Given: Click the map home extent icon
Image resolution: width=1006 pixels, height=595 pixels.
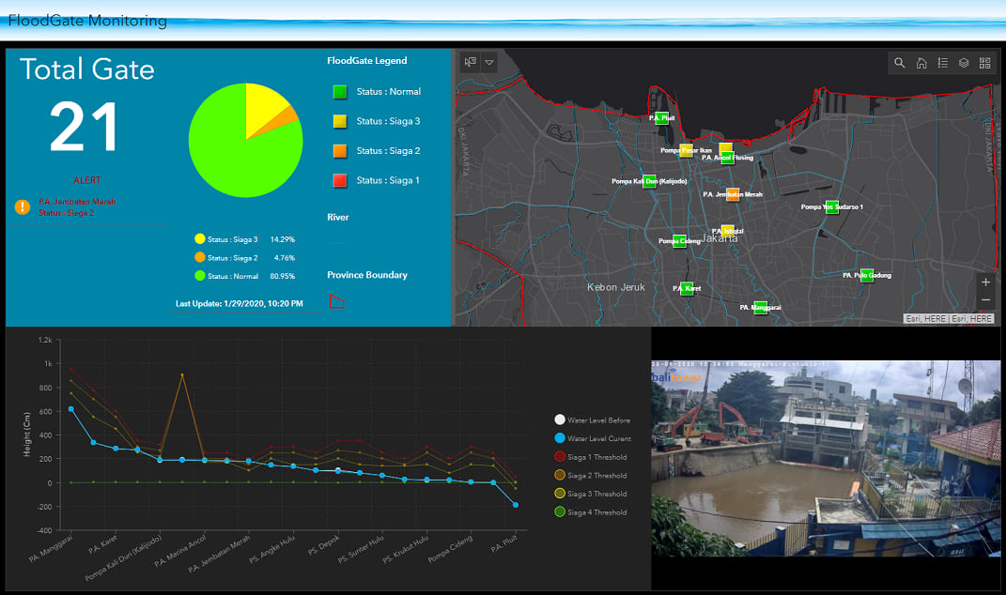Looking at the screenshot, I should pyautogui.click(x=921, y=63).
